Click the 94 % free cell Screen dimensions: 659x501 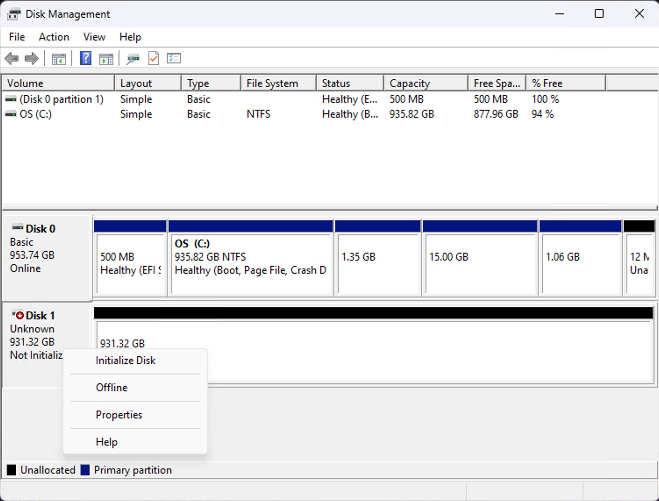click(543, 115)
